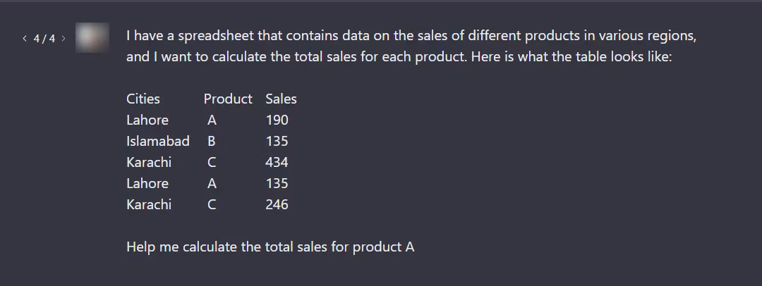The image size is (762, 286).
Task: Click the sales value 434
Action: (277, 162)
